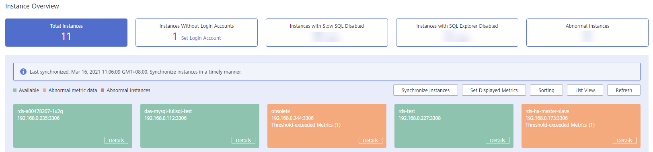Select the Total Instances card
653x152 pixels.
tap(66, 33)
